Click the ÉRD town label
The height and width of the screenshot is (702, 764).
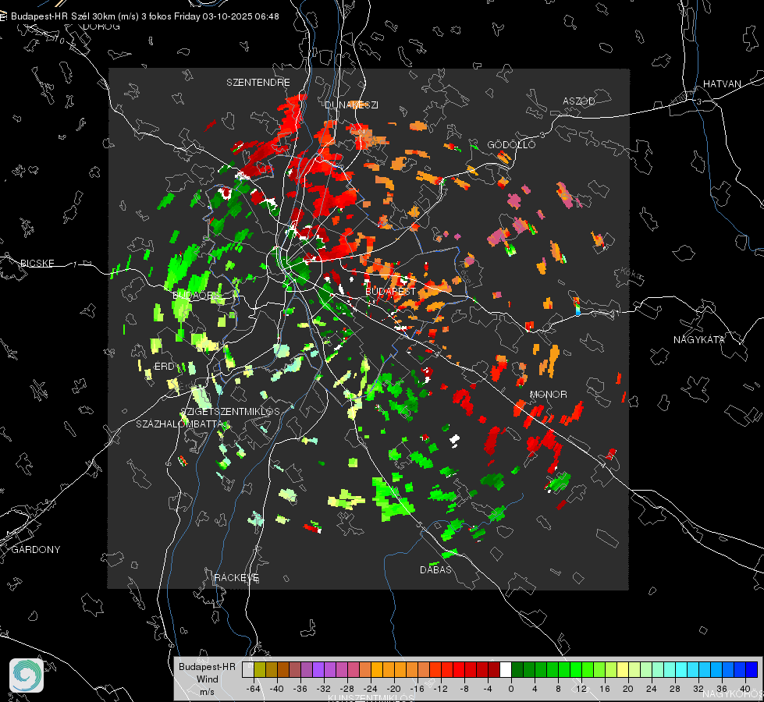click(x=164, y=367)
